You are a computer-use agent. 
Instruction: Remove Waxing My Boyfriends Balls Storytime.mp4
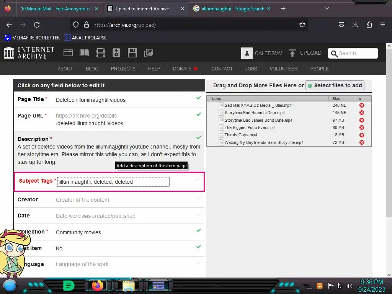(361, 142)
